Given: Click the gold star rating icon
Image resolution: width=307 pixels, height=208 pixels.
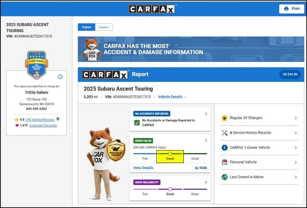Looking at the screenshot, I should pos(16,119).
